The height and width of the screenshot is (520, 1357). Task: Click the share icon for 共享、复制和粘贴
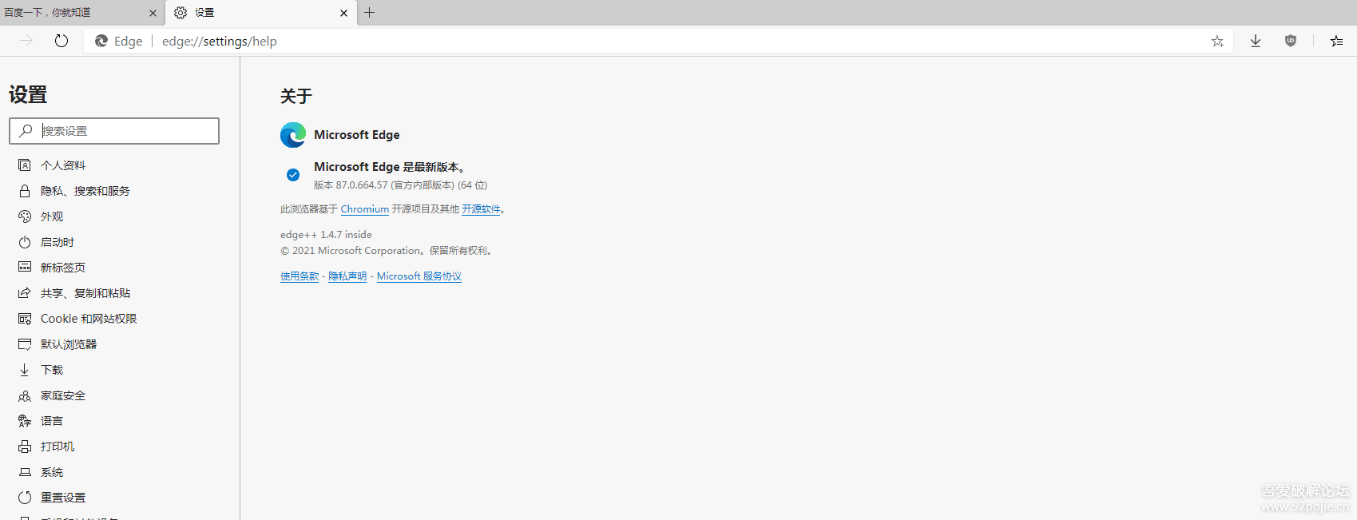point(25,293)
